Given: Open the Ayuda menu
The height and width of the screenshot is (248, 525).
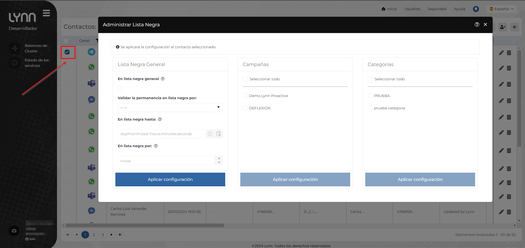Looking at the screenshot, I should (x=460, y=9).
